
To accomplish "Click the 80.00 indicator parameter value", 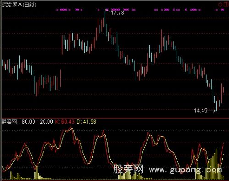I will coord(28,122).
